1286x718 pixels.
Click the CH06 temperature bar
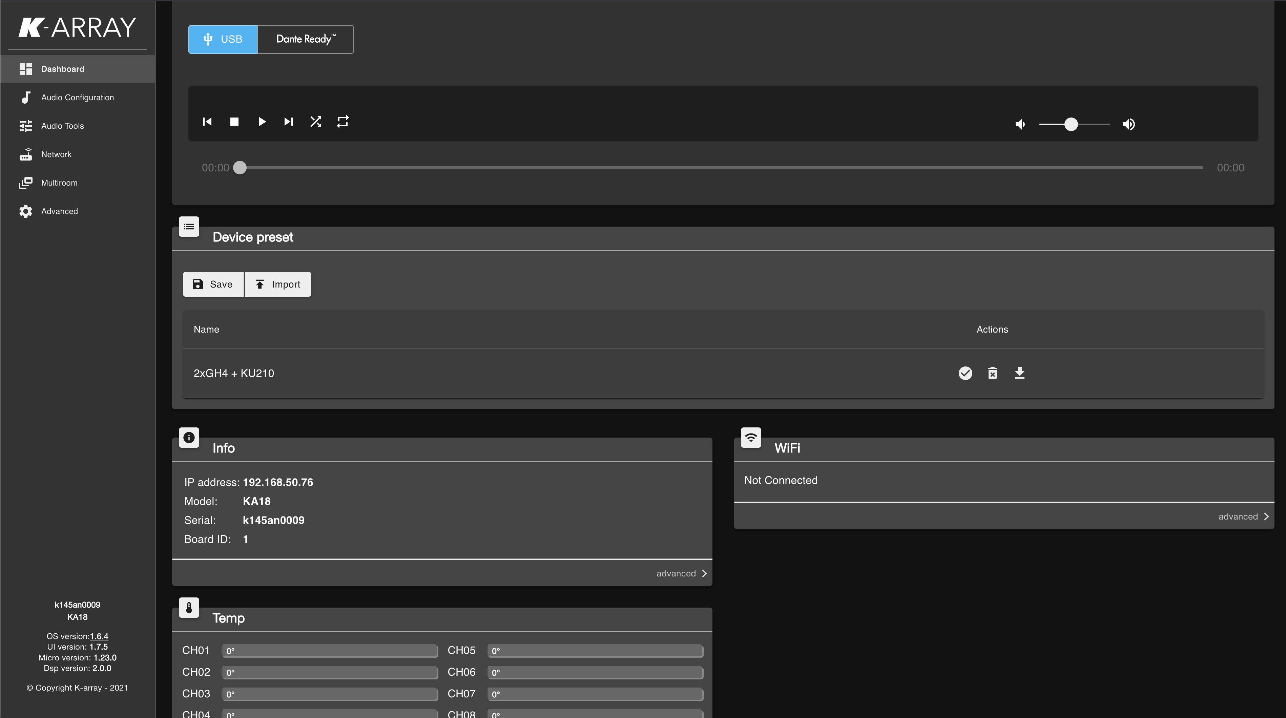pyautogui.click(x=595, y=673)
